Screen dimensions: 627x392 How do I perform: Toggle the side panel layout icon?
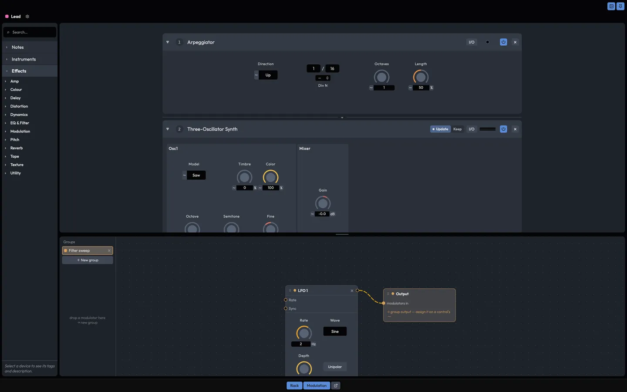pos(611,6)
